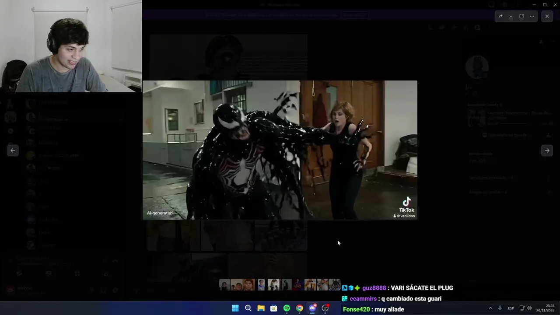Download the opened image
This screenshot has height=315, width=560.
coord(511,17)
